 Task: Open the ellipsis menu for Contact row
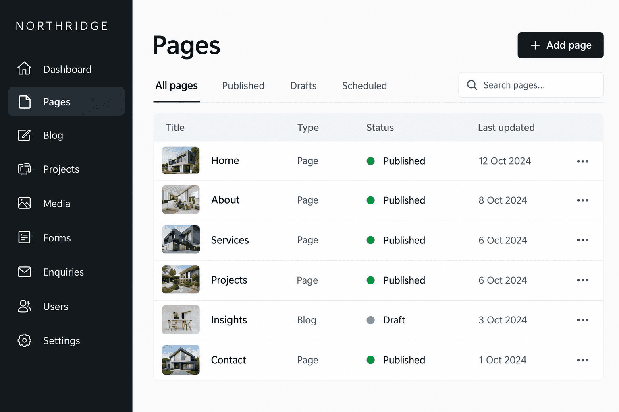[582, 360]
